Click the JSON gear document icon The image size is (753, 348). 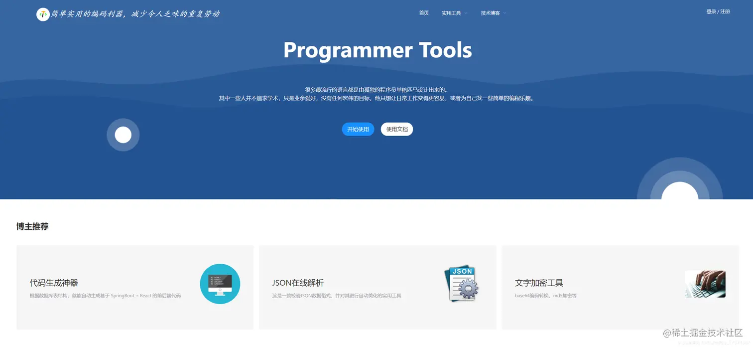coord(461,283)
